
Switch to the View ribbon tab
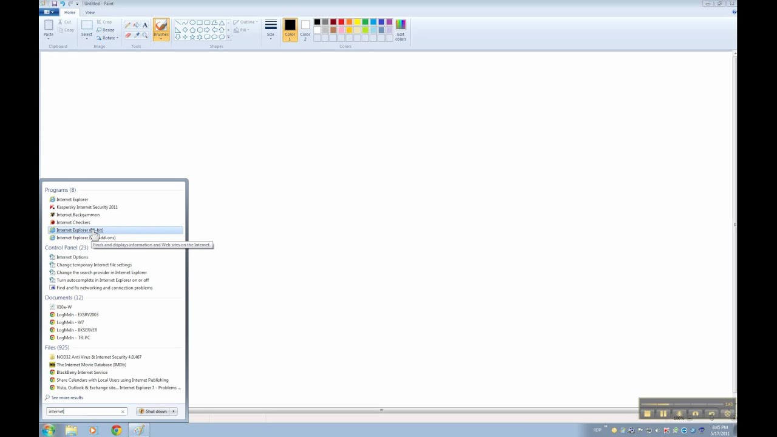pyautogui.click(x=90, y=12)
